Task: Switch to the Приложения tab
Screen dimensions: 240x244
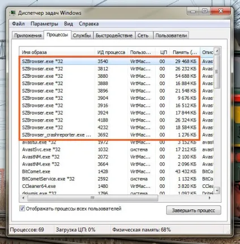Action: (x=28, y=35)
